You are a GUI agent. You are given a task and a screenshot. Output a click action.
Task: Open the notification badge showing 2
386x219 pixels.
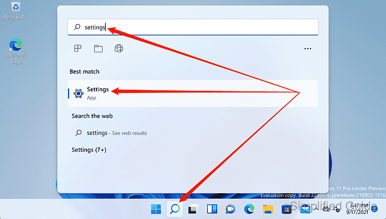[374, 209]
